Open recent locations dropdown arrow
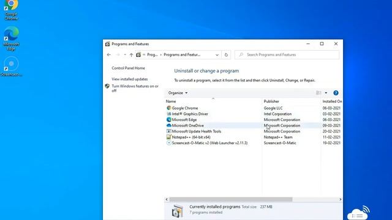392x220 pixels. pos(125,54)
